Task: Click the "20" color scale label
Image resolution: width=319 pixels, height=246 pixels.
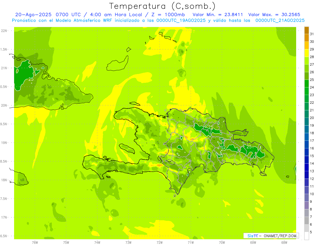Action: (312, 118)
